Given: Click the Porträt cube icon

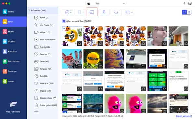Looking at the screenshot, I should click(x=36, y=18).
